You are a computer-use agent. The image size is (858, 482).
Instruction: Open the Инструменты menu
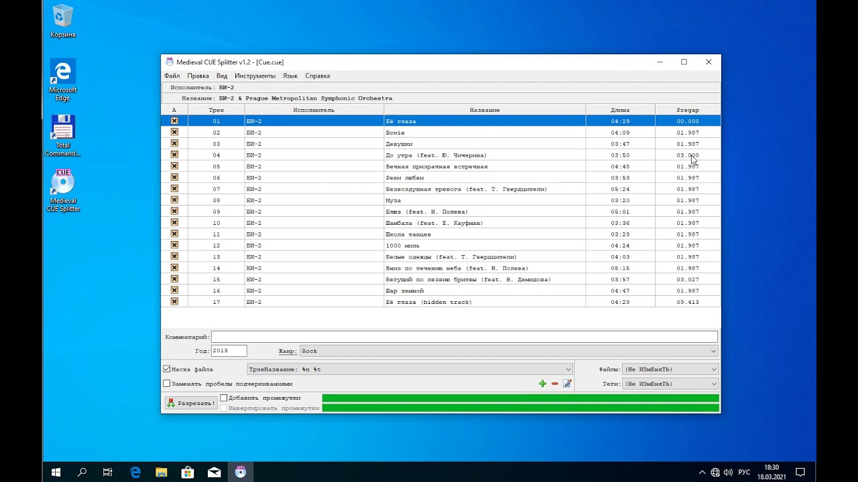coord(255,76)
